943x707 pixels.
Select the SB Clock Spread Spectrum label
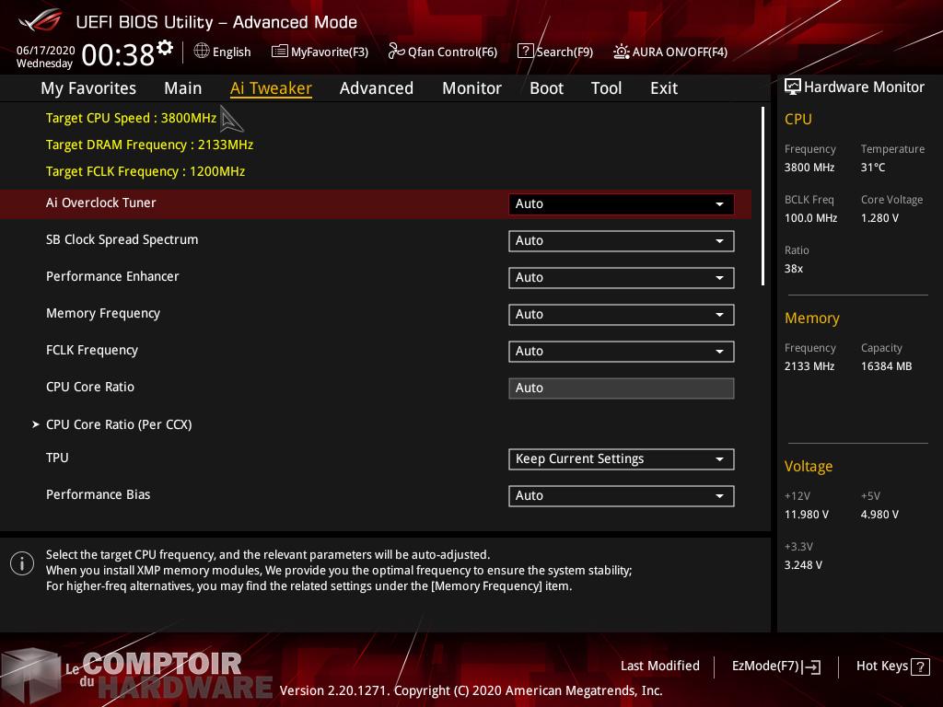(122, 240)
